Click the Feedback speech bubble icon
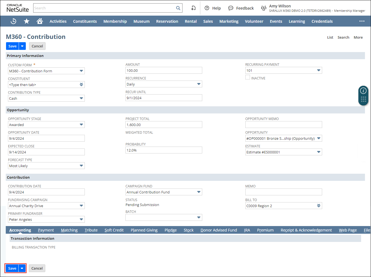Viewport: 371px width, 277px height. coord(231,8)
